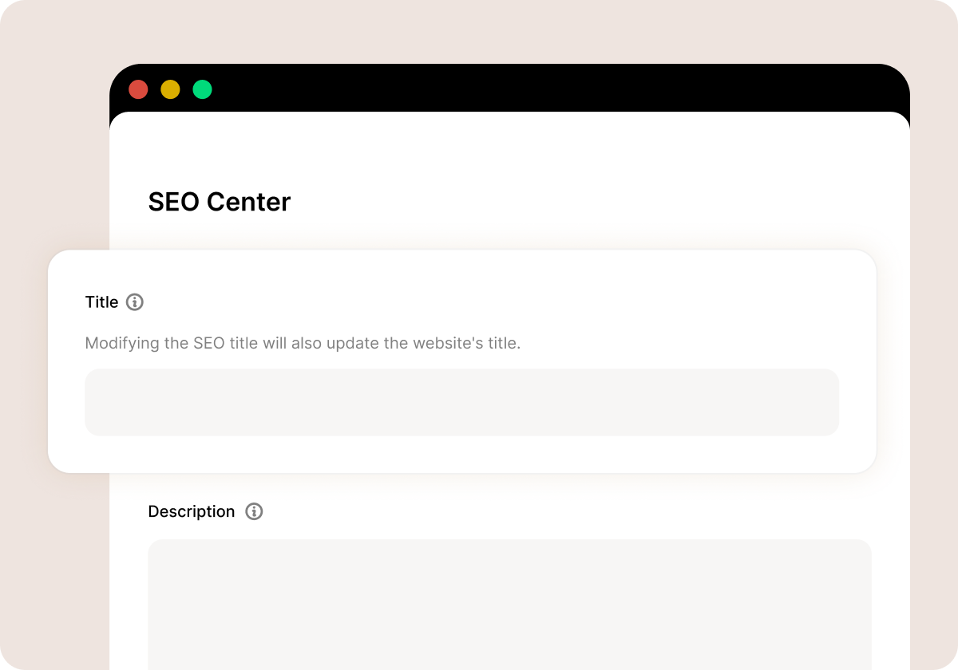Click the Title field label

[x=101, y=302]
